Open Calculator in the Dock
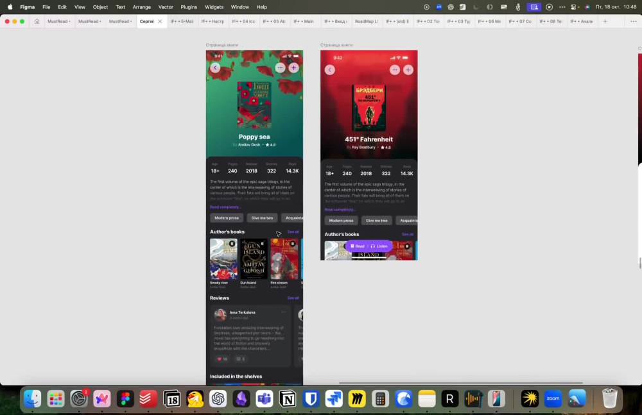Screen dimensions: 642x415 pos(380,398)
